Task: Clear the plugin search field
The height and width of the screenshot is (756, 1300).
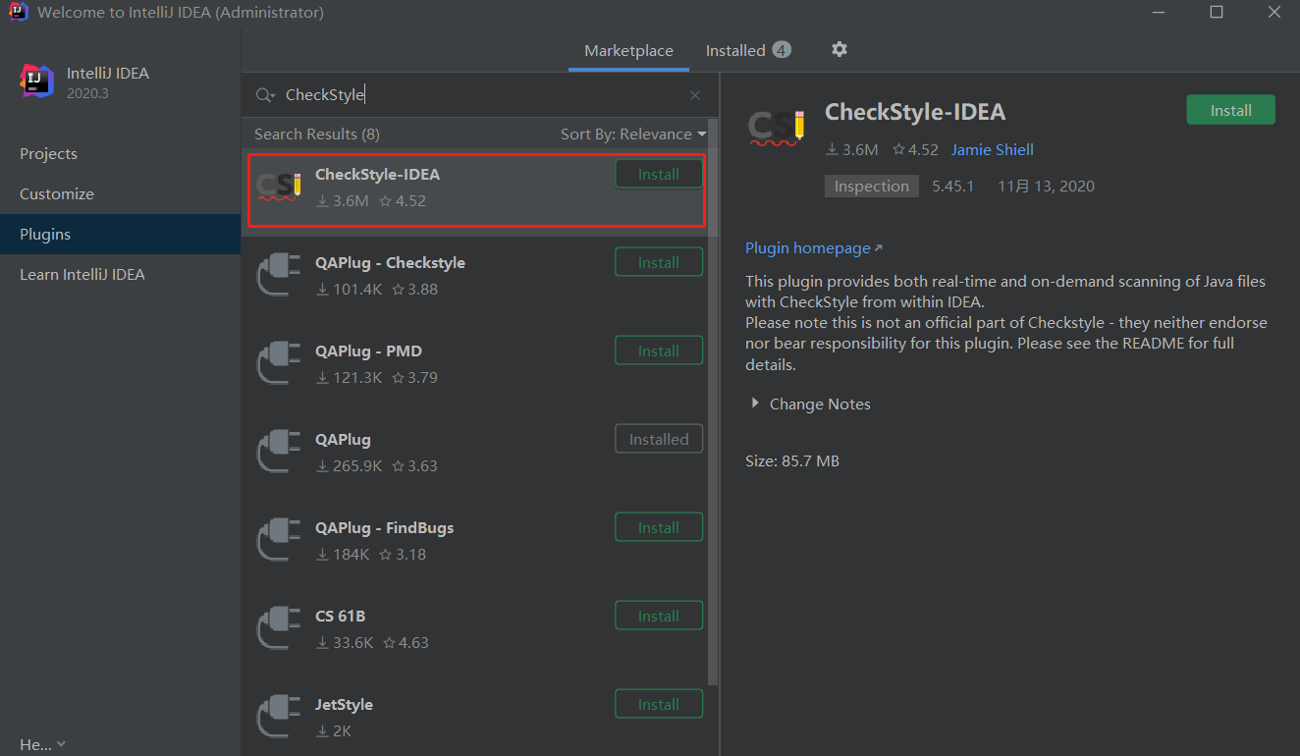Action: click(695, 95)
